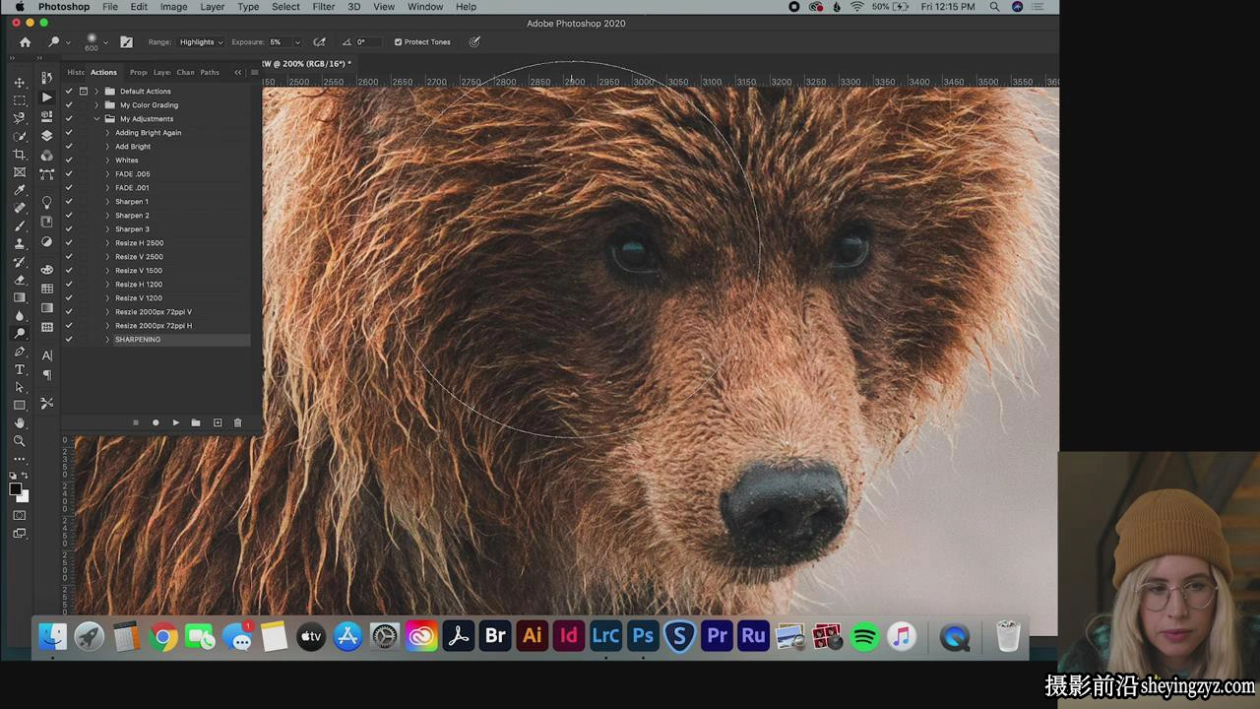Select the Resize H 2500 action
This screenshot has width=1260, height=709.
(x=140, y=242)
